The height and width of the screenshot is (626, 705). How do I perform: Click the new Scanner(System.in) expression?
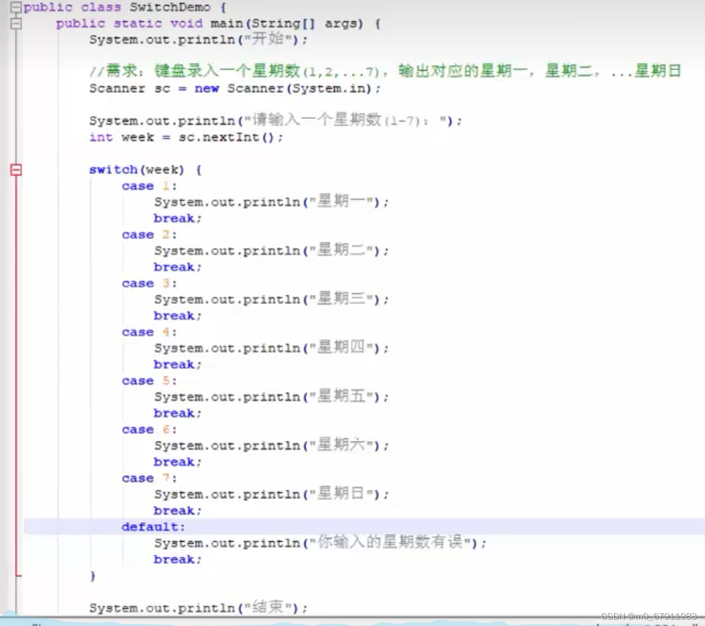click(x=288, y=88)
